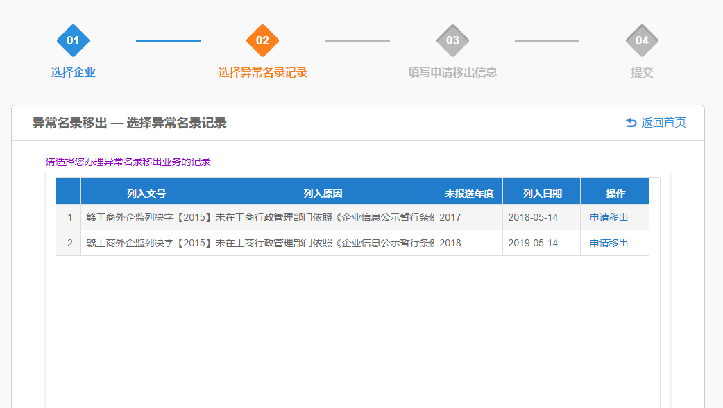This screenshot has width=723, height=408.
Task: Click 申请移出 for the 2019-05-14 record
Action: [609, 243]
